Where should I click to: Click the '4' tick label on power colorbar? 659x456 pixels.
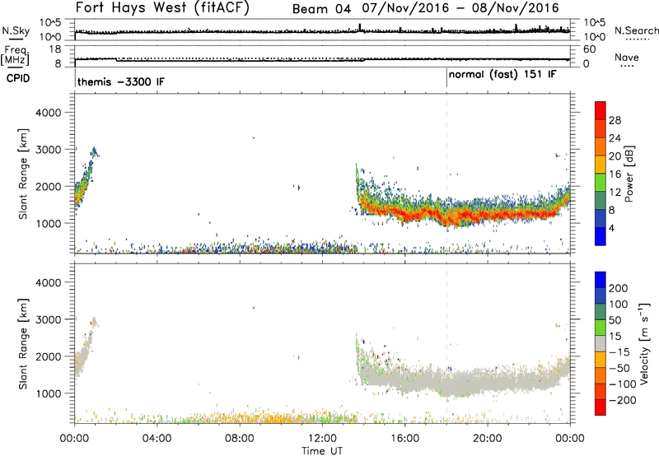pyautogui.click(x=611, y=228)
